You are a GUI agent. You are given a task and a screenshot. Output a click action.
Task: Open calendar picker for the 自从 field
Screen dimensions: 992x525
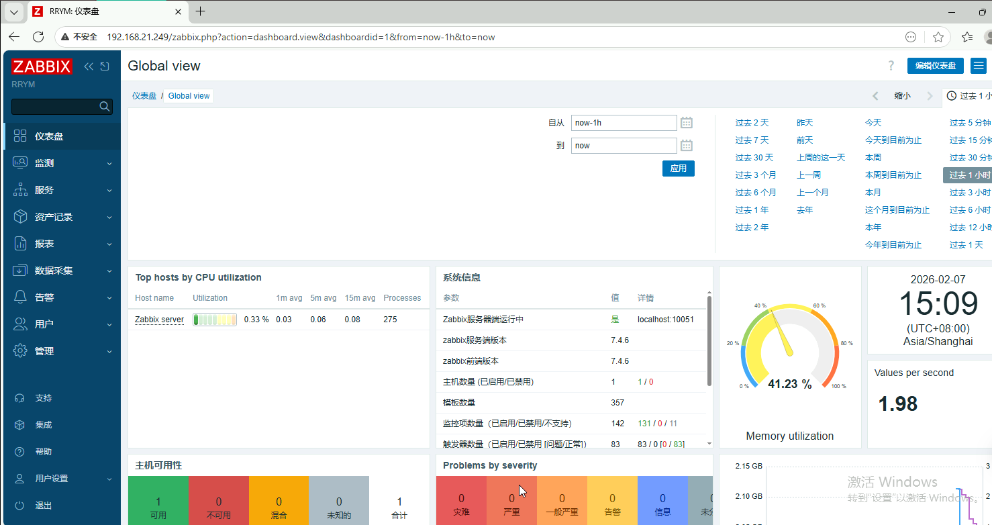(686, 123)
